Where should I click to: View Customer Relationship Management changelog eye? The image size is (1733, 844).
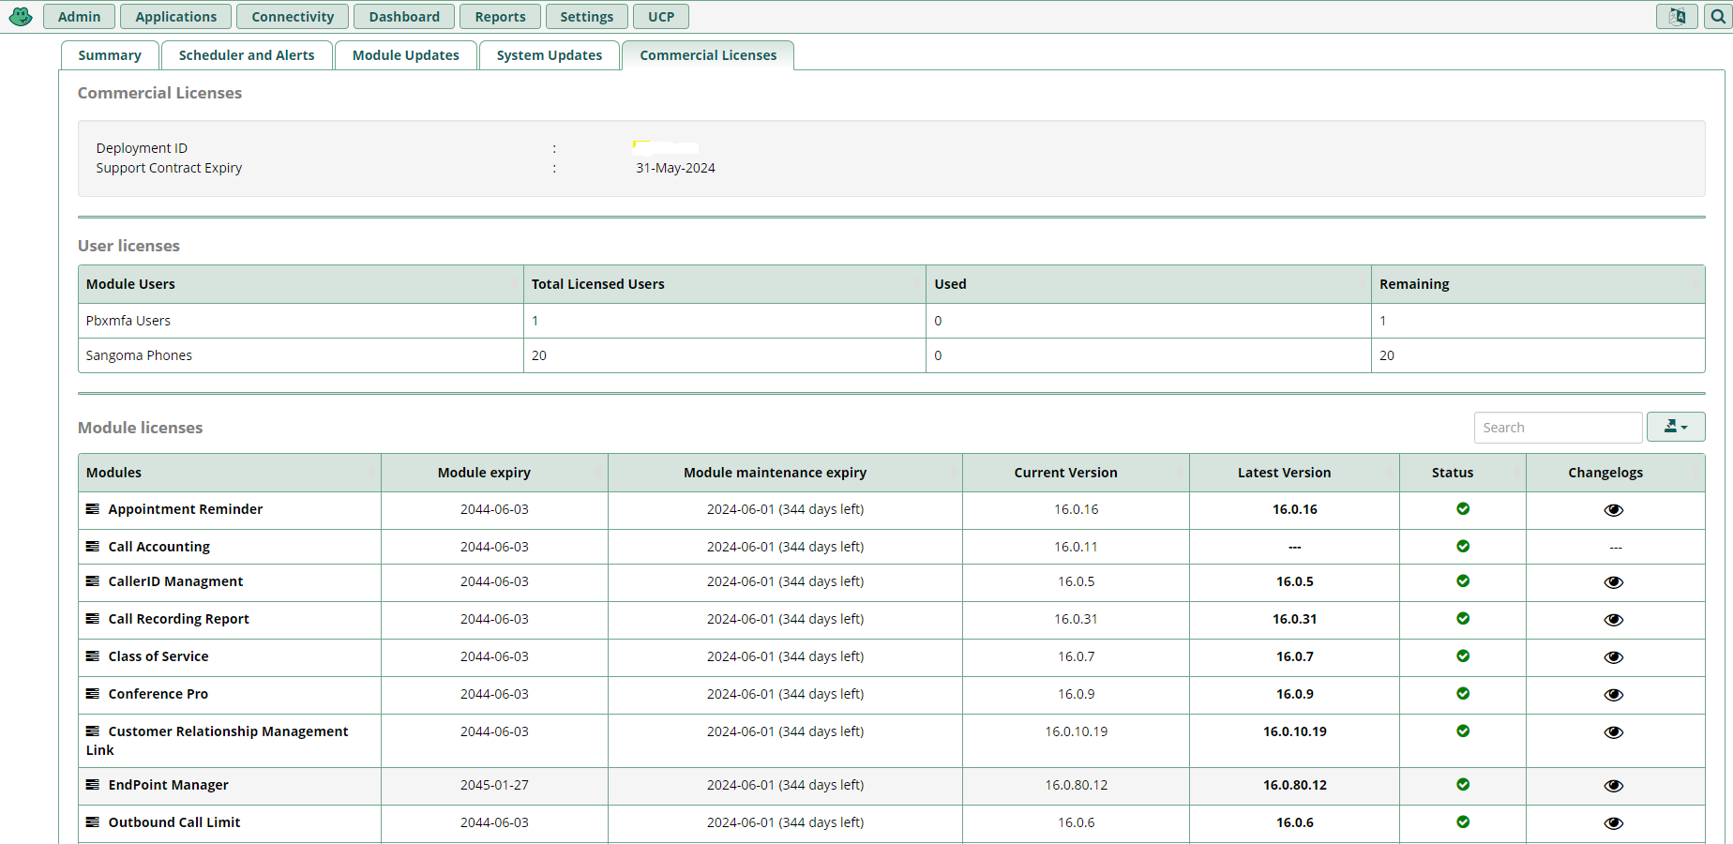coord(1614,732)
